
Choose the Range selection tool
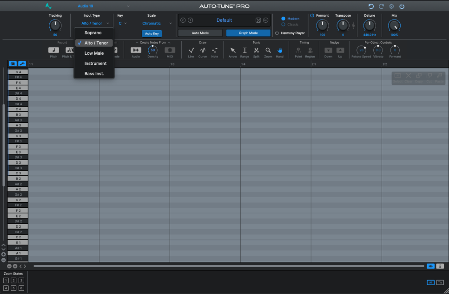(x=244, y=50)
